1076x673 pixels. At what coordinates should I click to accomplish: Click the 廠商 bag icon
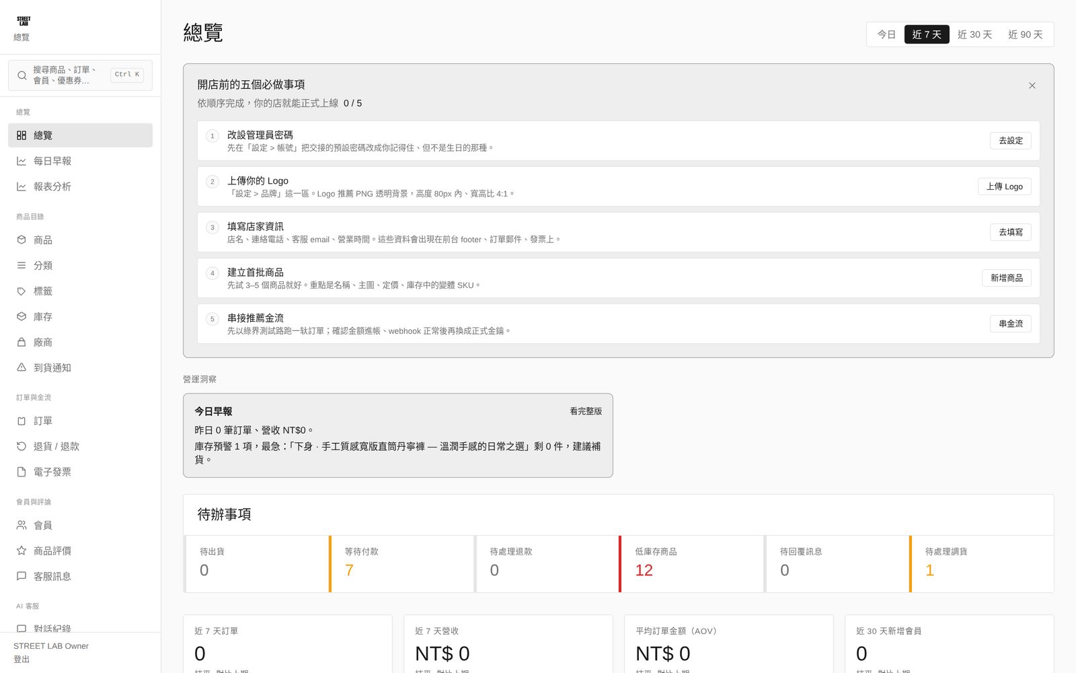pos(22,342)
